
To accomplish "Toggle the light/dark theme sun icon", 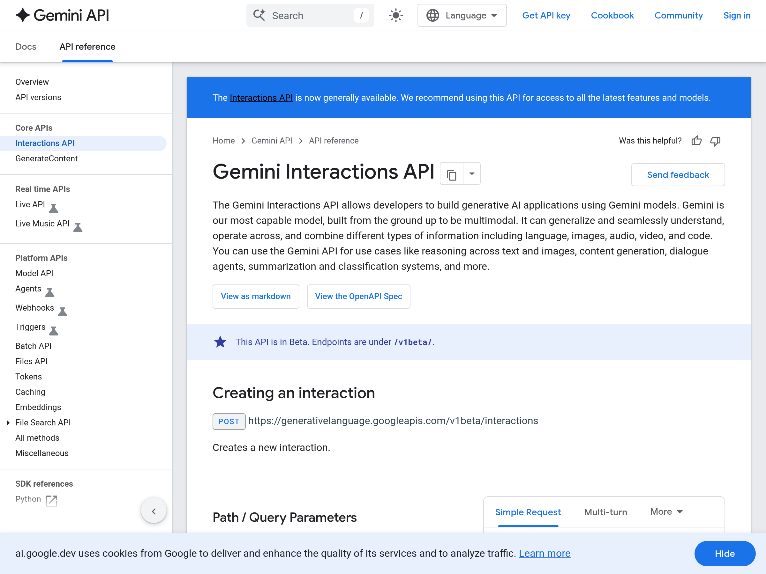I will coord(395,16).
